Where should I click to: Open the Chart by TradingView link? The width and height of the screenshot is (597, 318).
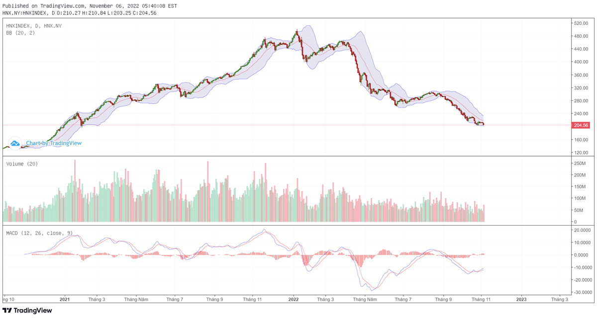coord(53,143)
